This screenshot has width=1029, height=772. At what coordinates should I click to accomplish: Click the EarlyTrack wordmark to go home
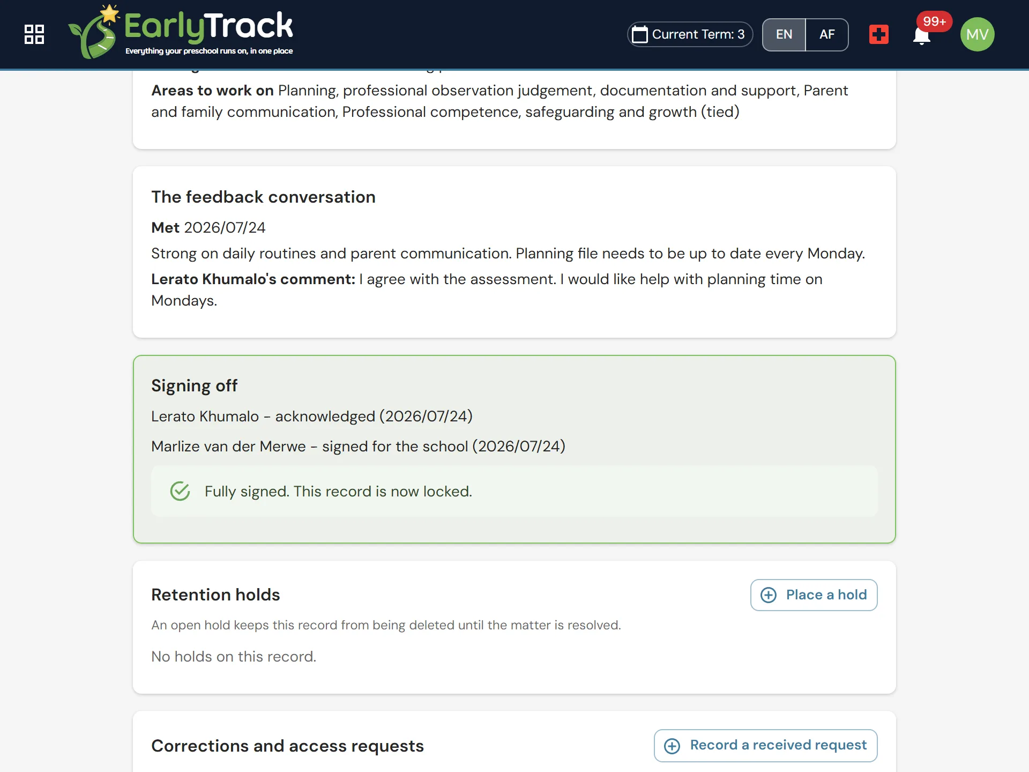[208, 27]
